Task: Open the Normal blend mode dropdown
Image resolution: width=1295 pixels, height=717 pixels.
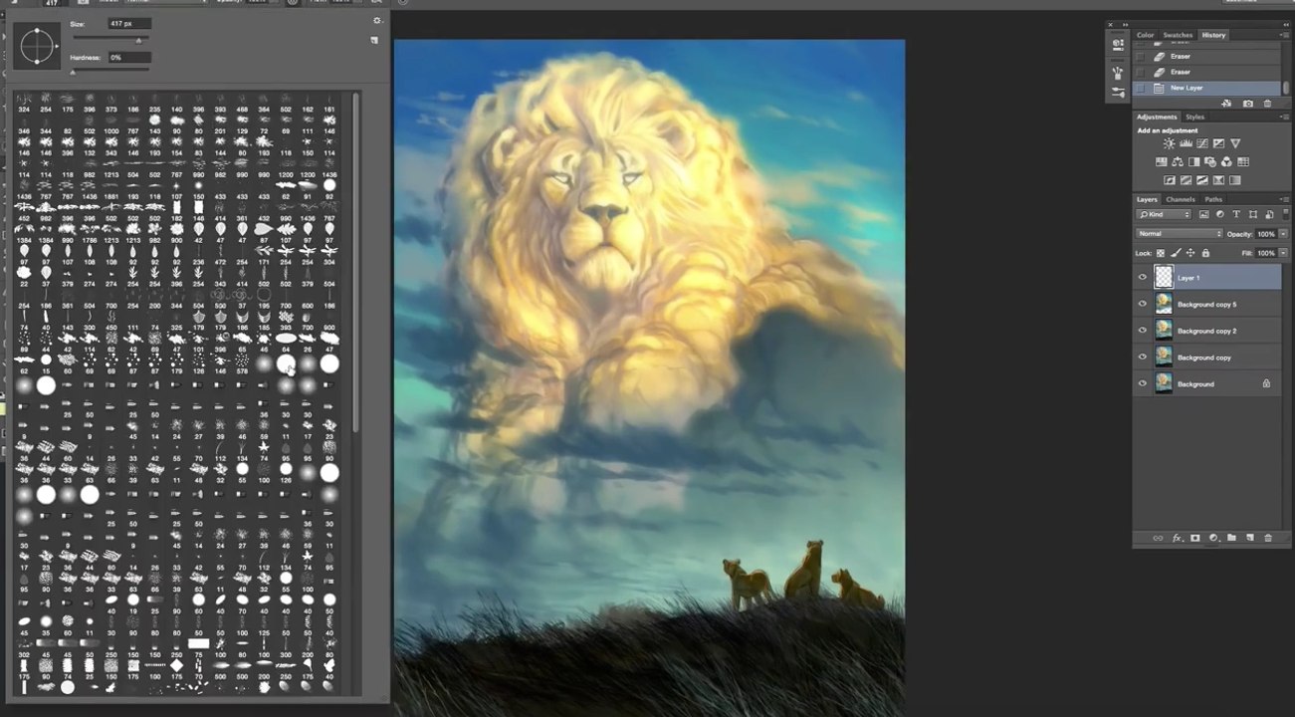Action: pos(1180,234)
